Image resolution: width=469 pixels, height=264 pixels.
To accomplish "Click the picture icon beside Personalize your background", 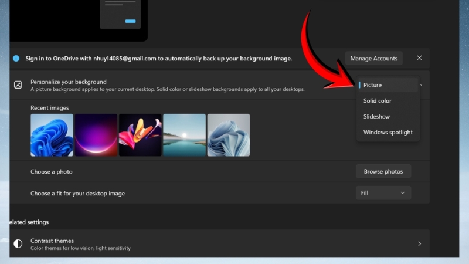I will [x=18, y=85].
